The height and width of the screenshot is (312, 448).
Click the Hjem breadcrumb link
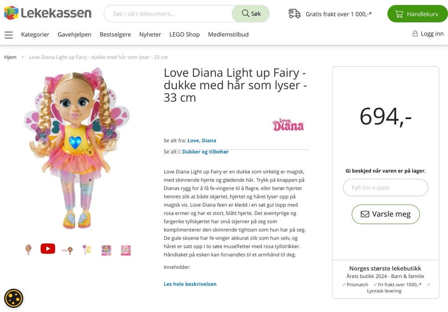coord(10,57)
